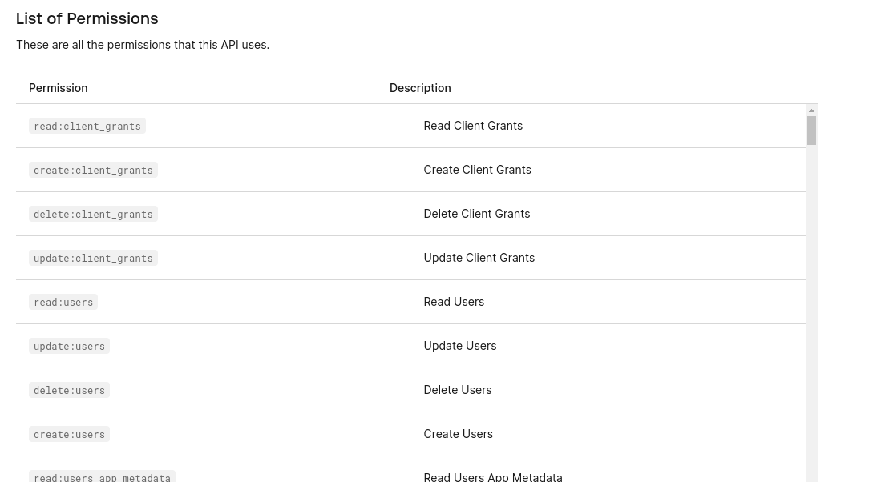The width and height of the screenshot is (873, 482).
Task: Select the update:users permission code
Action: click(x=69, y=346)
